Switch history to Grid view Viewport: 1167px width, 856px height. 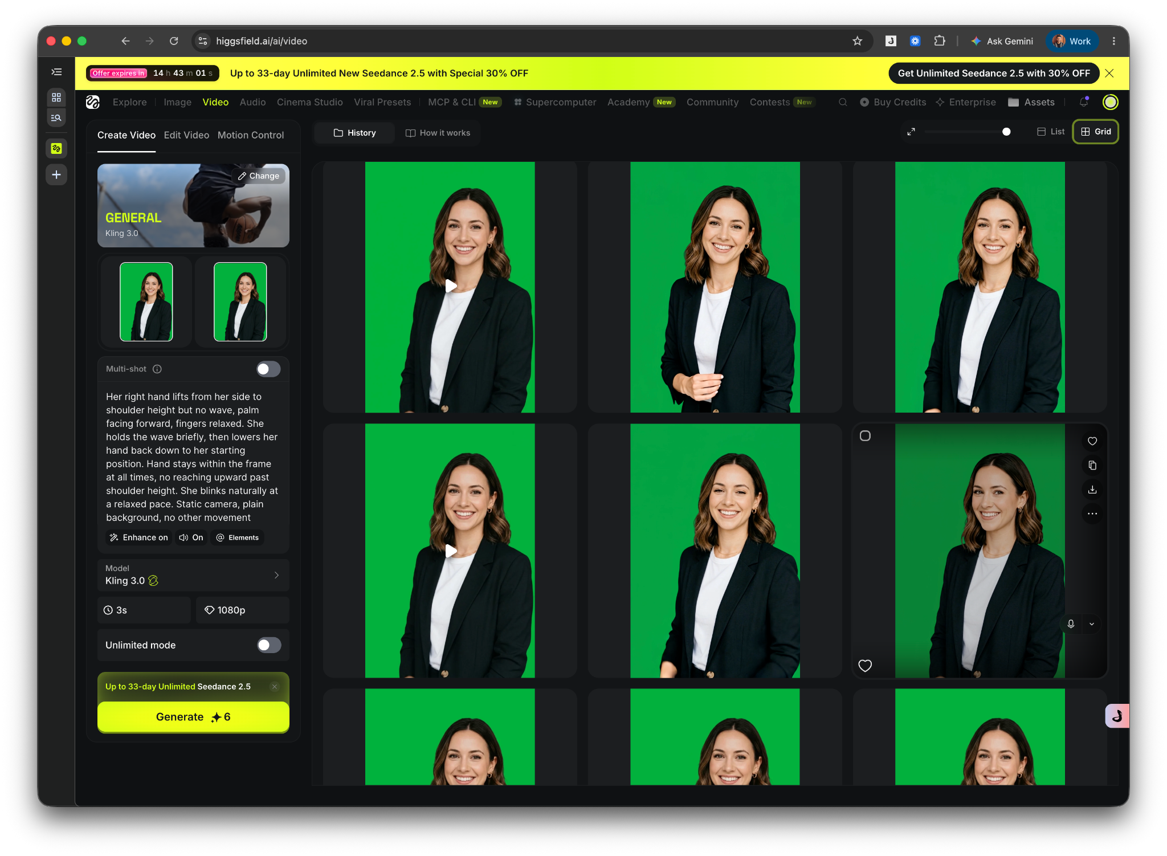1096,132
